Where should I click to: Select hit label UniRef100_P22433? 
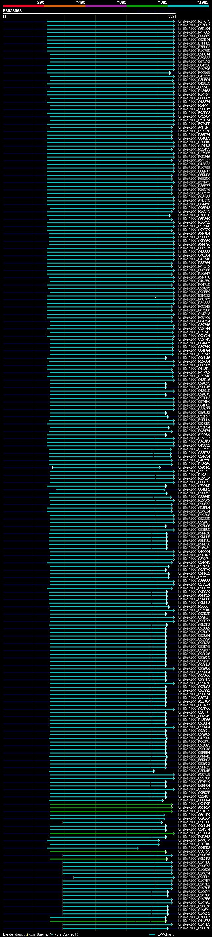tap(194, 150)
